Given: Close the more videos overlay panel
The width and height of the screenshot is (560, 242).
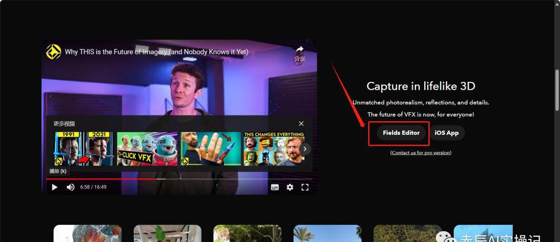Looking at the screenshot, I should click(x=301, y=123).
